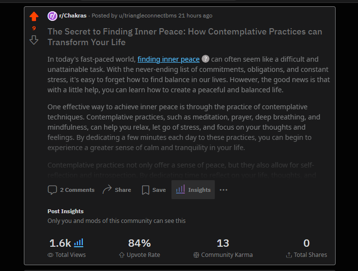The height and width of the screenshot is (271, 358).
Task: Click the 2 Comments label
Action: 77,190
